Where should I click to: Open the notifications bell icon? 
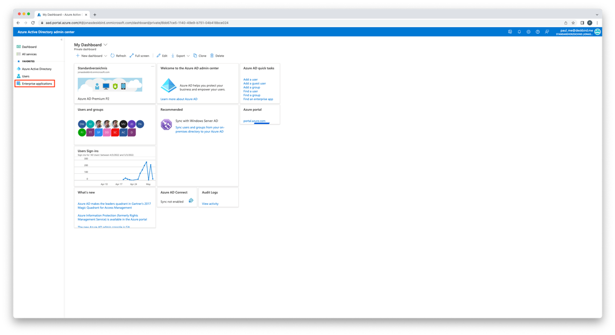[519, 32]
